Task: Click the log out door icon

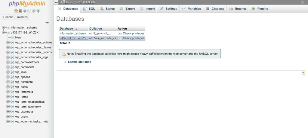Action: pos(20,11)
